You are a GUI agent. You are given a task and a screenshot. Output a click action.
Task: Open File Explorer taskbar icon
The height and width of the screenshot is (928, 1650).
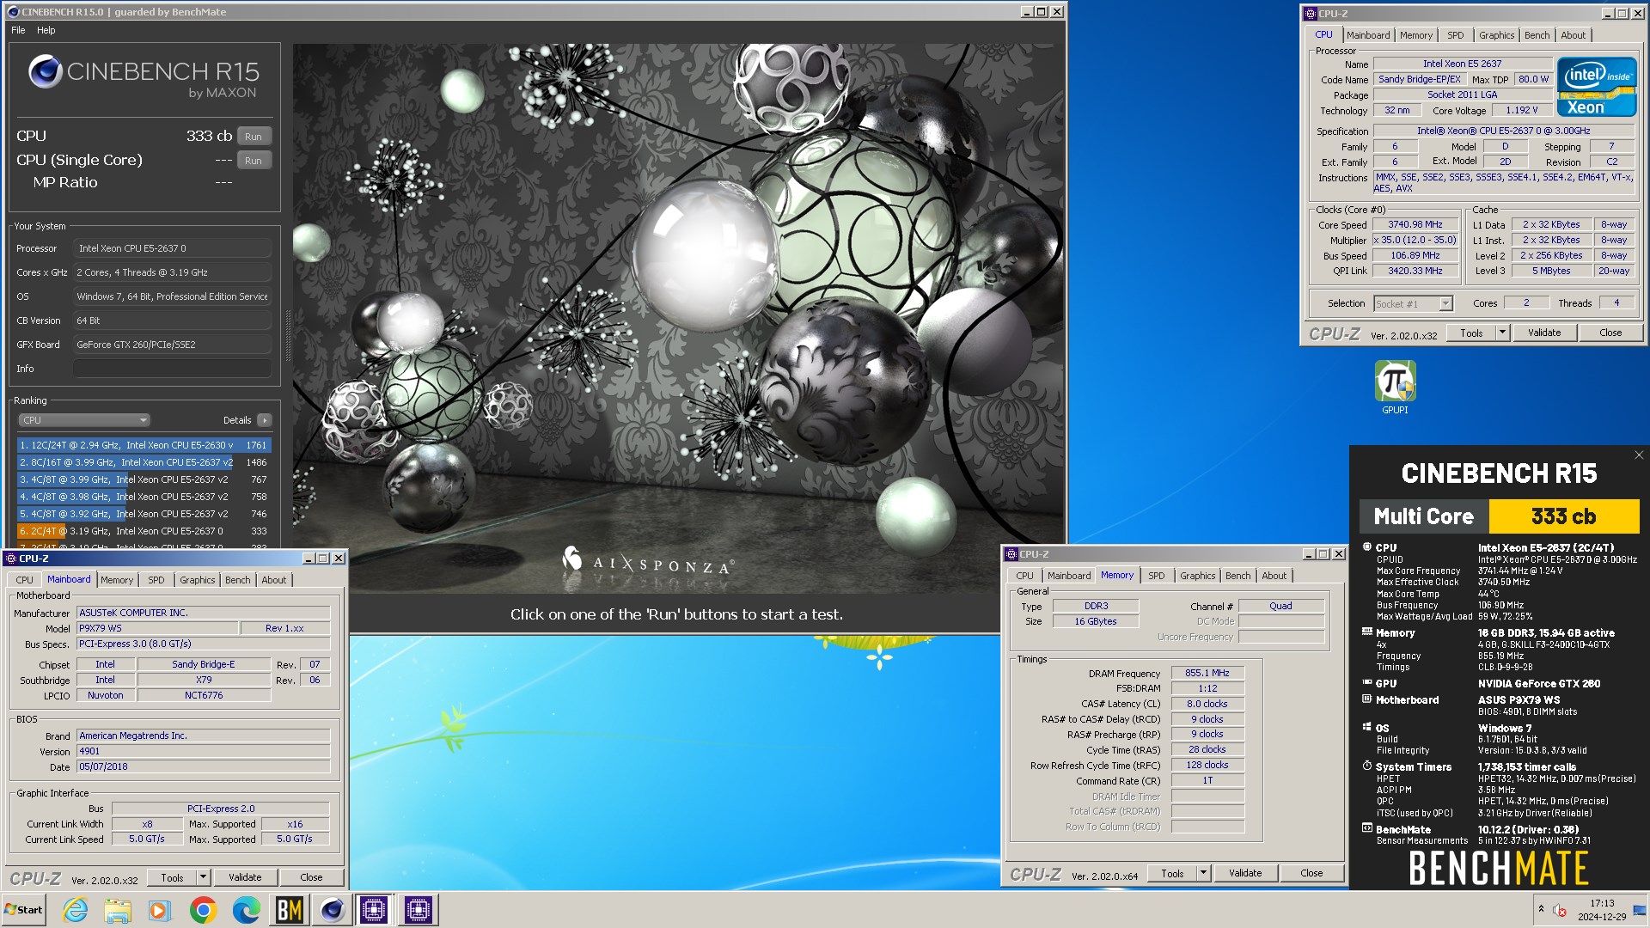pos(118,910)
